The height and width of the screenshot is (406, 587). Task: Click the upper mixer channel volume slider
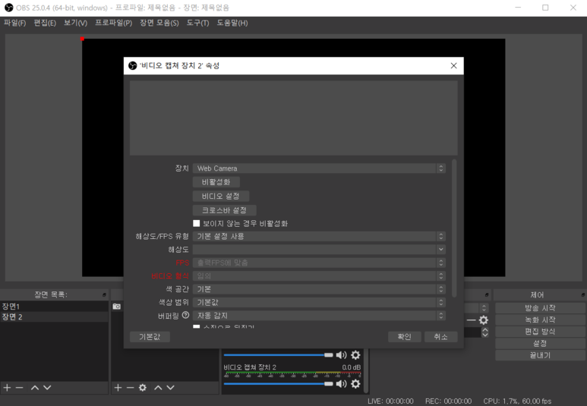(278, 354)
